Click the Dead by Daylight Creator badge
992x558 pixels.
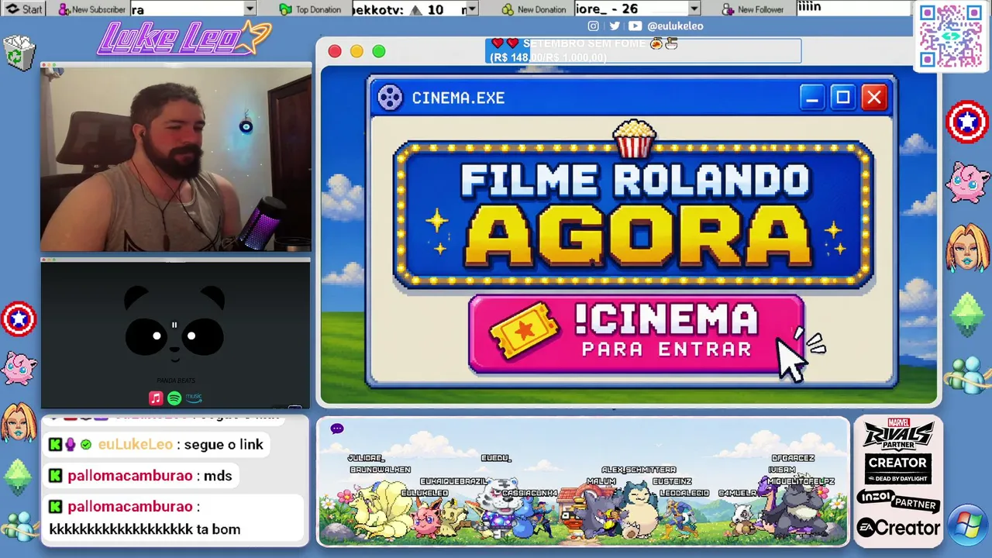click(898, 469)
